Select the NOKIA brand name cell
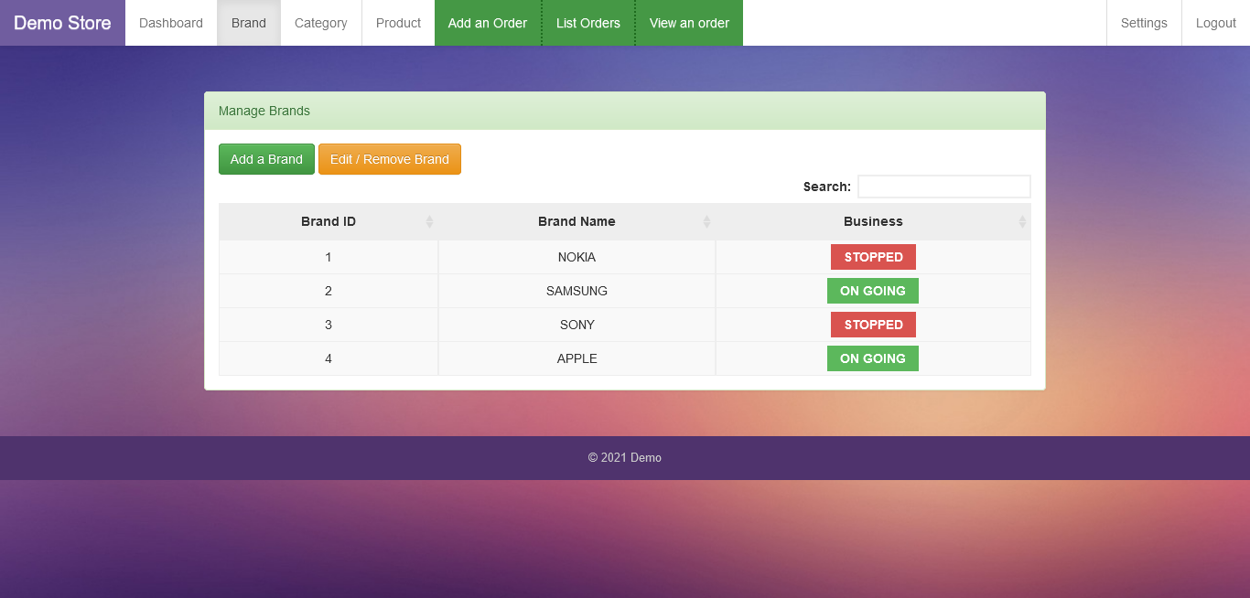The image size is (1250, 598). click(577, 257)
